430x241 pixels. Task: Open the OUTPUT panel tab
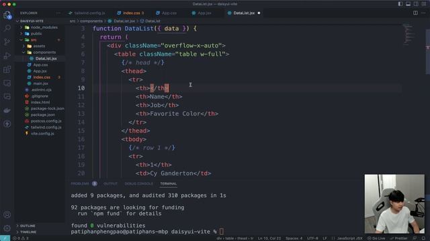110,183
